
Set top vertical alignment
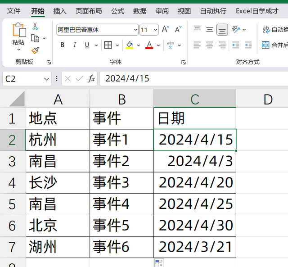pyautogui.click(x=197, y=29)
